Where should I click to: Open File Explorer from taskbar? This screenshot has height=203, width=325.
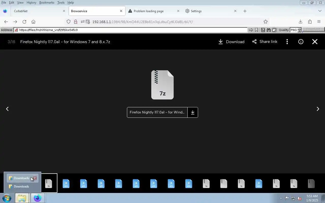tap(22, 198)
